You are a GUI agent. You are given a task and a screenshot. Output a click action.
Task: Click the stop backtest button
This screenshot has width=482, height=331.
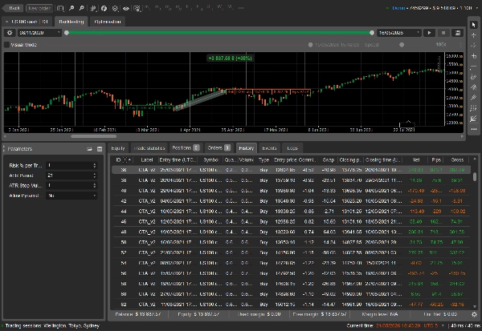[x=443, y=33]
